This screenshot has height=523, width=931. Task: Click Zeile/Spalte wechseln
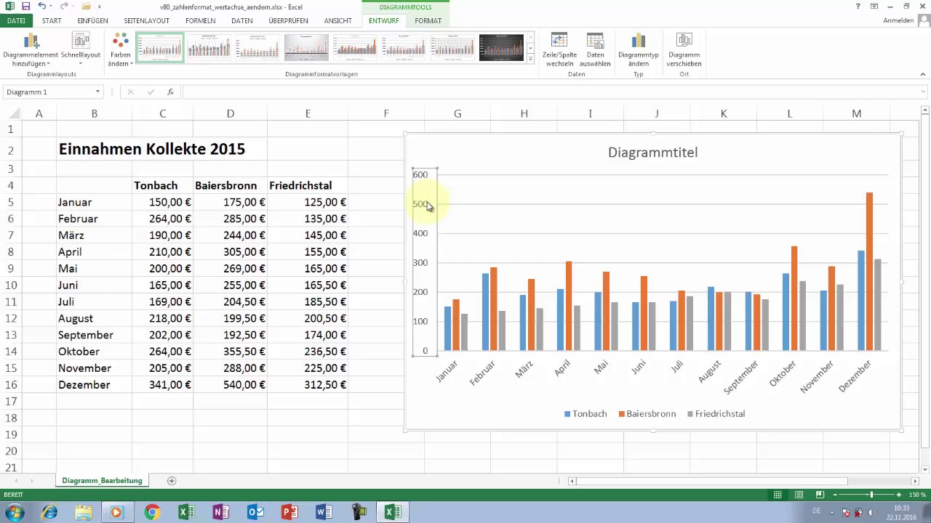coord(559,50)
